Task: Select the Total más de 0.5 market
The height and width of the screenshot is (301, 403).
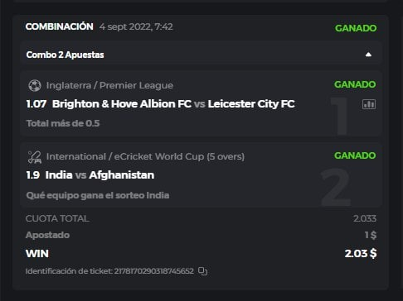Action: (63, 123)
